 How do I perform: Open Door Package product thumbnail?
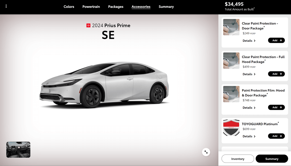[x=231, y=27]
